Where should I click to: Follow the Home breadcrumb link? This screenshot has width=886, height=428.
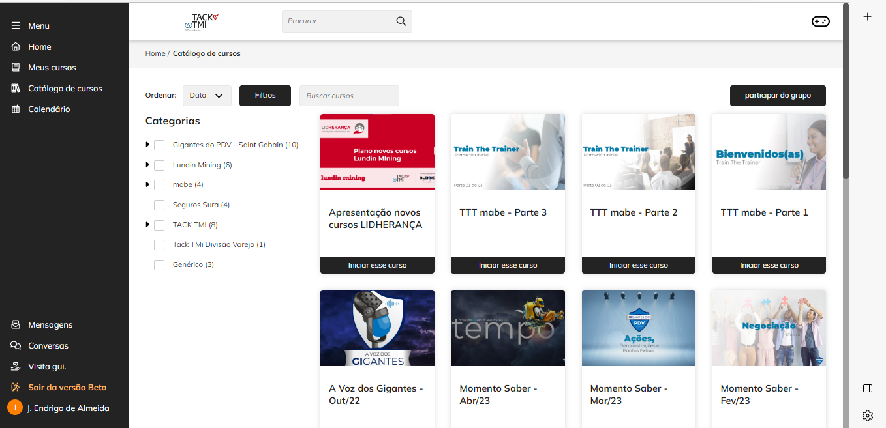pos(155,53)
